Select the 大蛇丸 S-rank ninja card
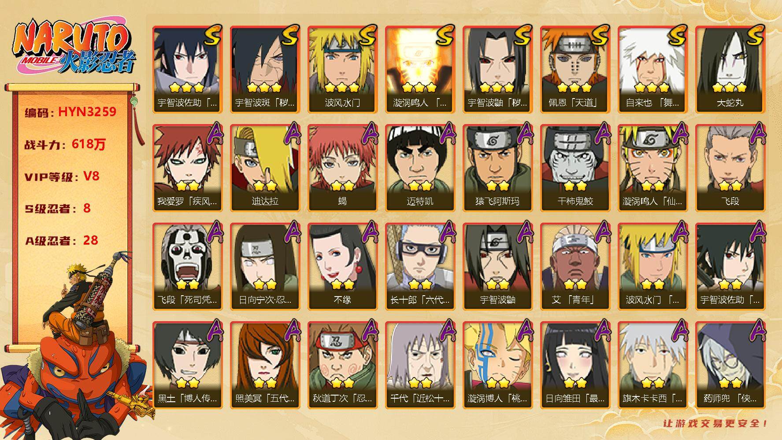782x440 pixels. pyautogui.click(x=730, y=69)
